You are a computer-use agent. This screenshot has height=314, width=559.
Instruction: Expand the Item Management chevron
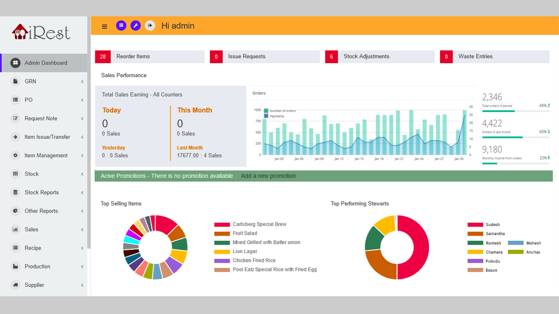[x=82, y=156]
